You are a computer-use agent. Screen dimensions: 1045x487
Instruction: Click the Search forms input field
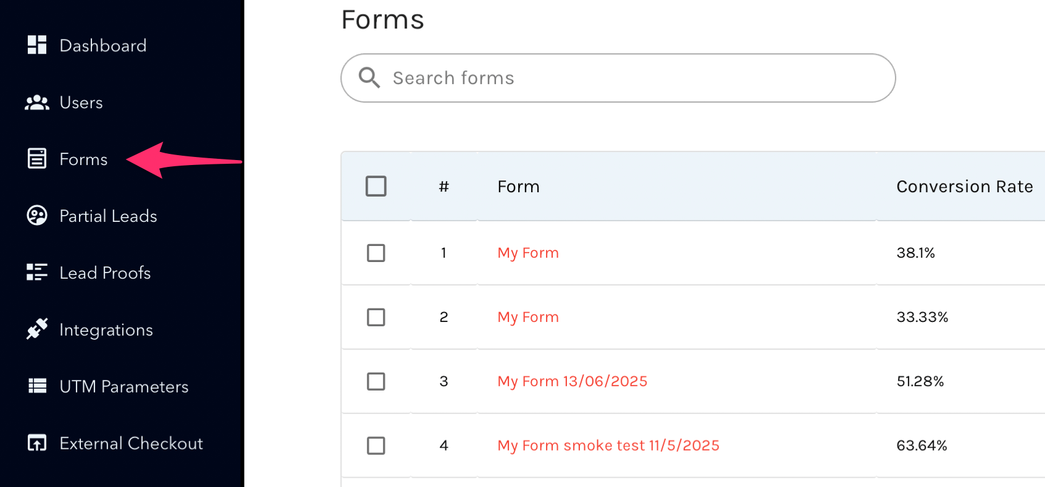coord(618,78)
